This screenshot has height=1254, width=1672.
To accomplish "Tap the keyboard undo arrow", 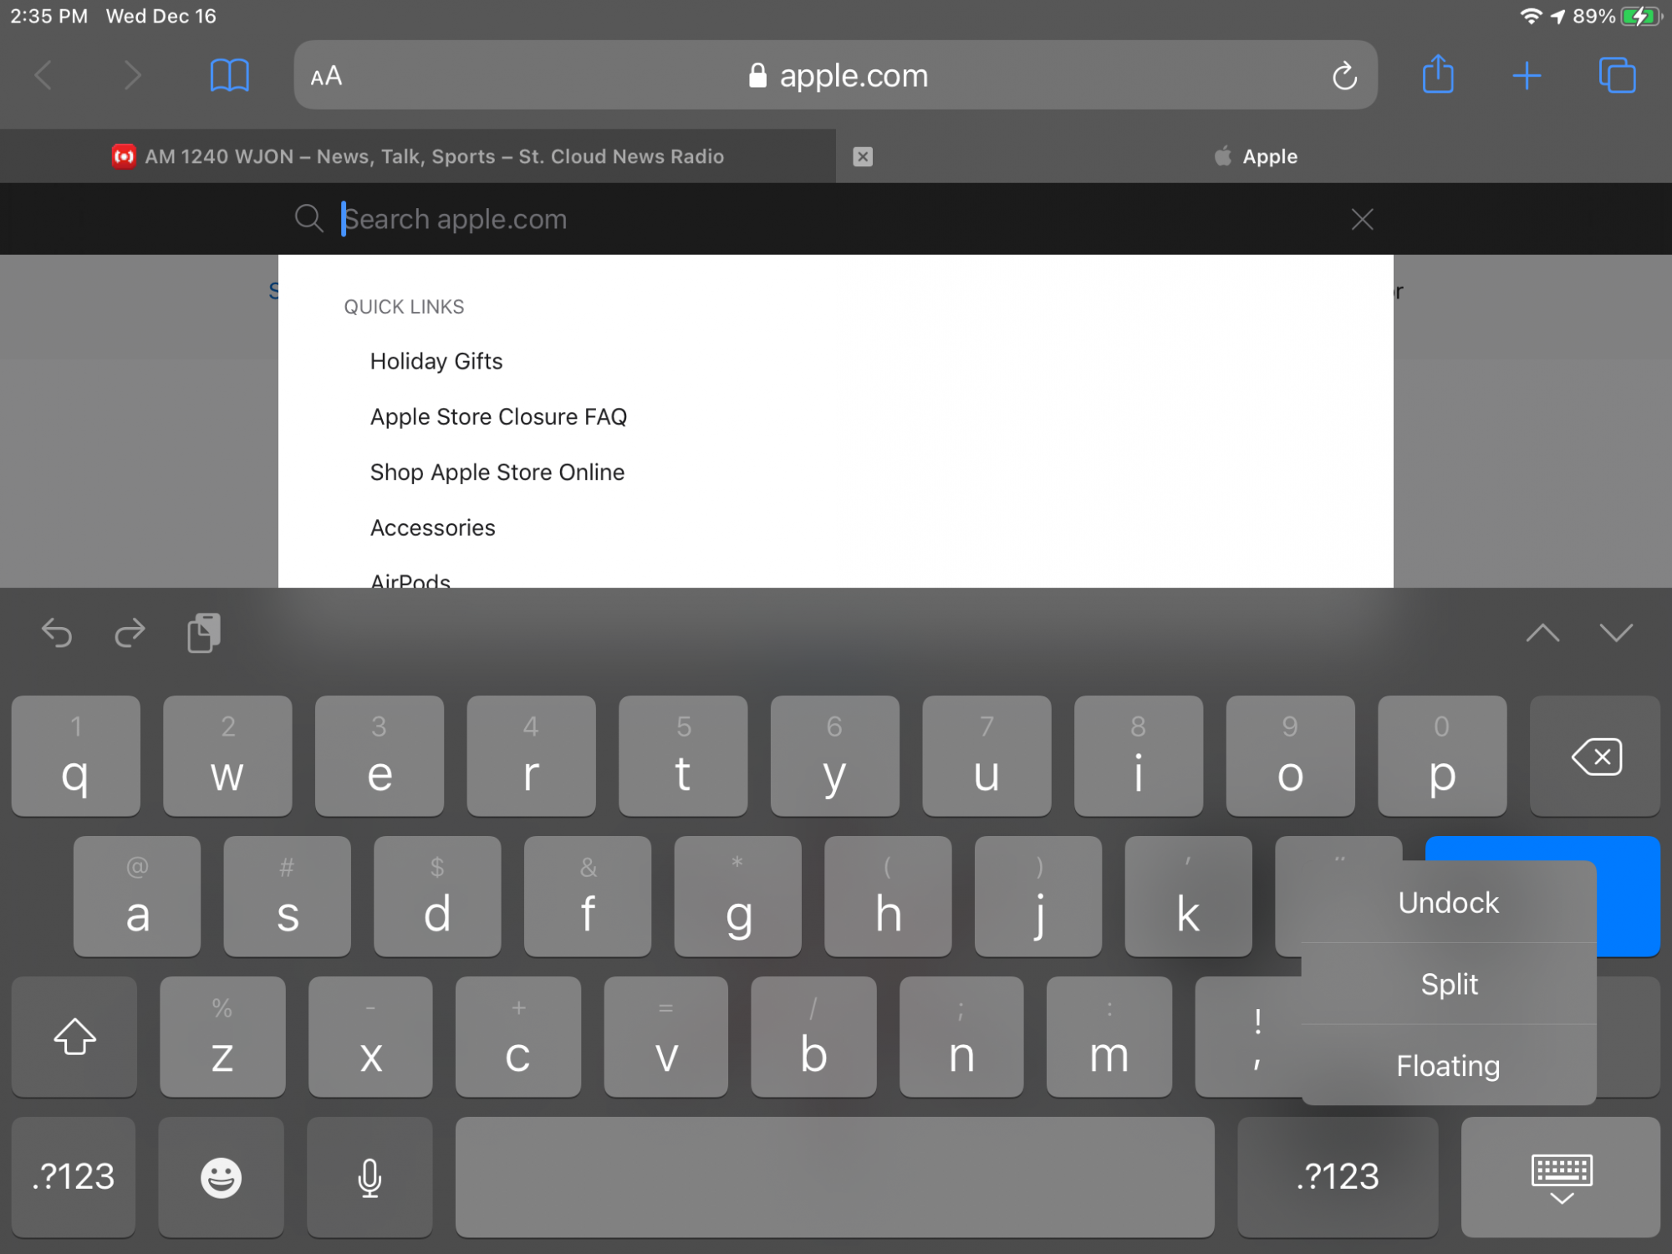I will tap(57, 633).
